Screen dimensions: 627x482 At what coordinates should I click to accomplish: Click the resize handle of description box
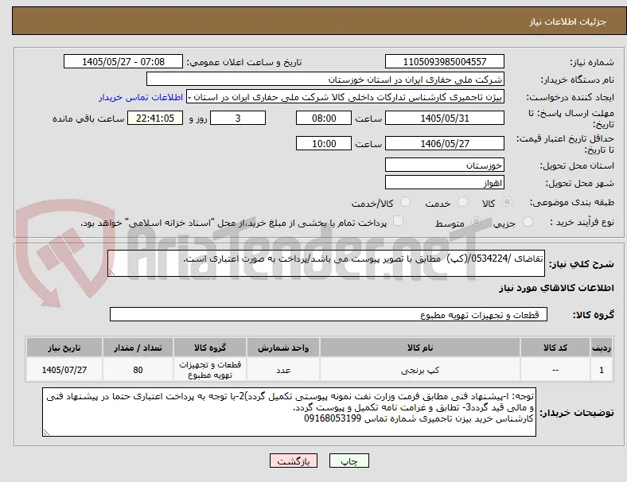[x=111, y=273]
